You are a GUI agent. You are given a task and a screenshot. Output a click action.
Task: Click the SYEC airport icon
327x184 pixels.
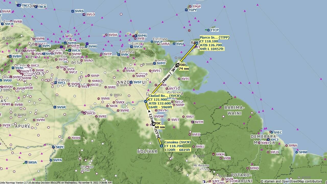point(272,132)
